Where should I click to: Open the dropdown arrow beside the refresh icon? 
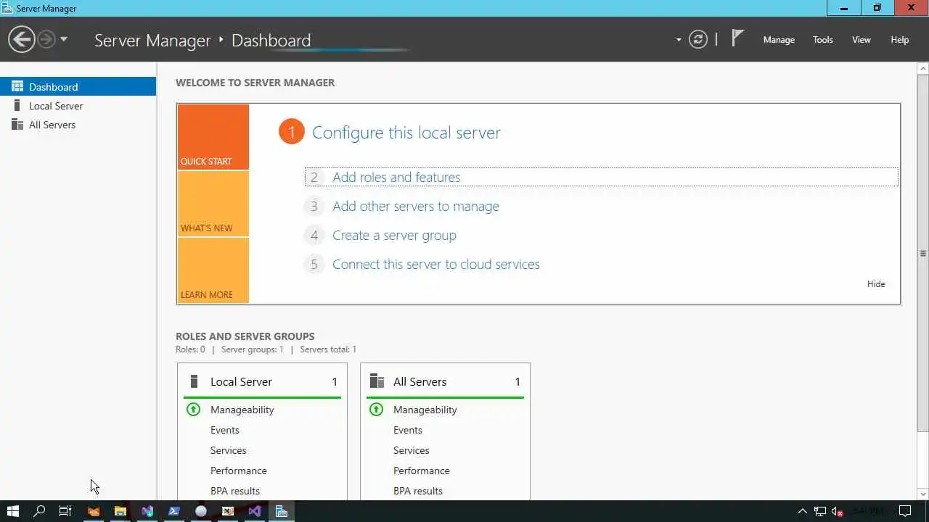coord(679,40)
